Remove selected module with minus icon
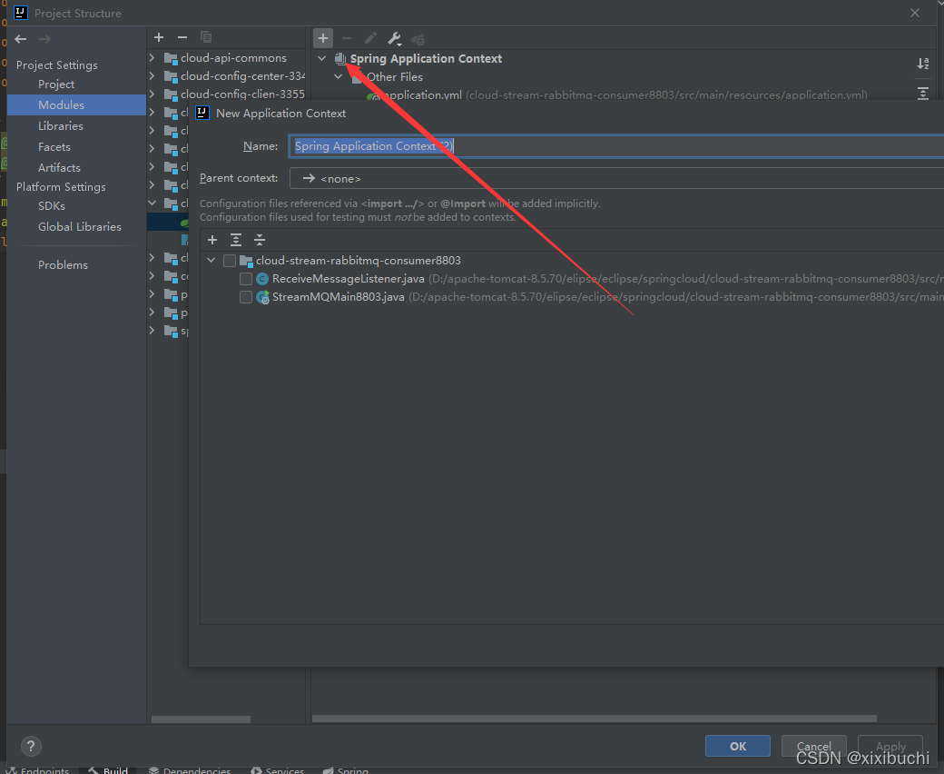Screen dimensions: 944x774 (182, 37)
